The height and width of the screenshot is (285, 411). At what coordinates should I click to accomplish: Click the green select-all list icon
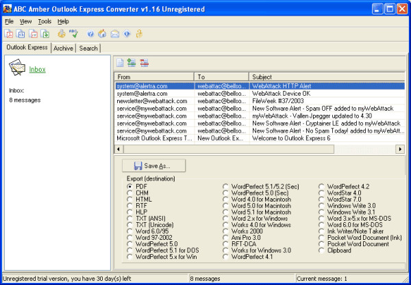(132, 62)
